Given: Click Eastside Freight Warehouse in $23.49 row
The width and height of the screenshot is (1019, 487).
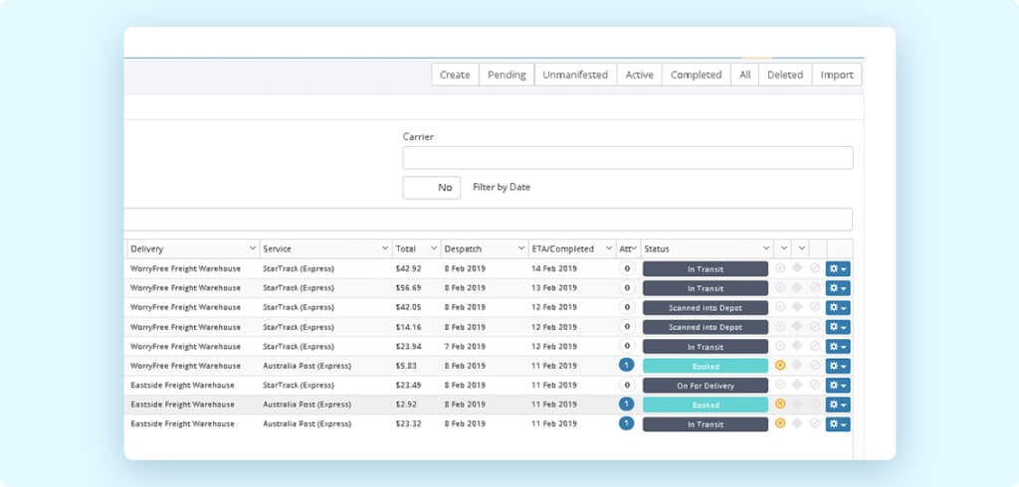Looking at the screenshot, I should pos(182,386).
